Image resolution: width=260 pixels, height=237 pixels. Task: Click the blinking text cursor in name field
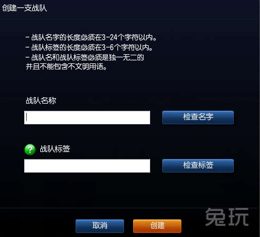(x=27, y=117)
